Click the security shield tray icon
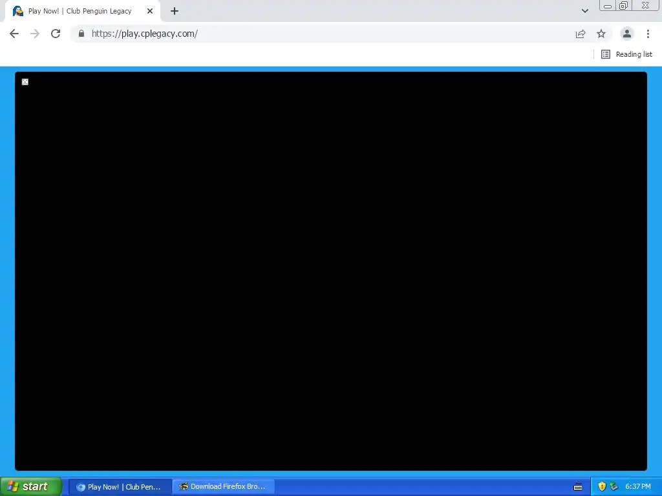This screenshot has width=662, height=496. 602,486
